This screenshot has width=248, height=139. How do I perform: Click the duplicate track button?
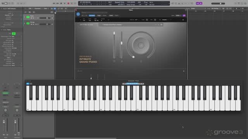click(29, 12)
